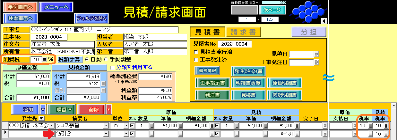
Task: Click the 次ページ button
Action: [x=272, y=10]
